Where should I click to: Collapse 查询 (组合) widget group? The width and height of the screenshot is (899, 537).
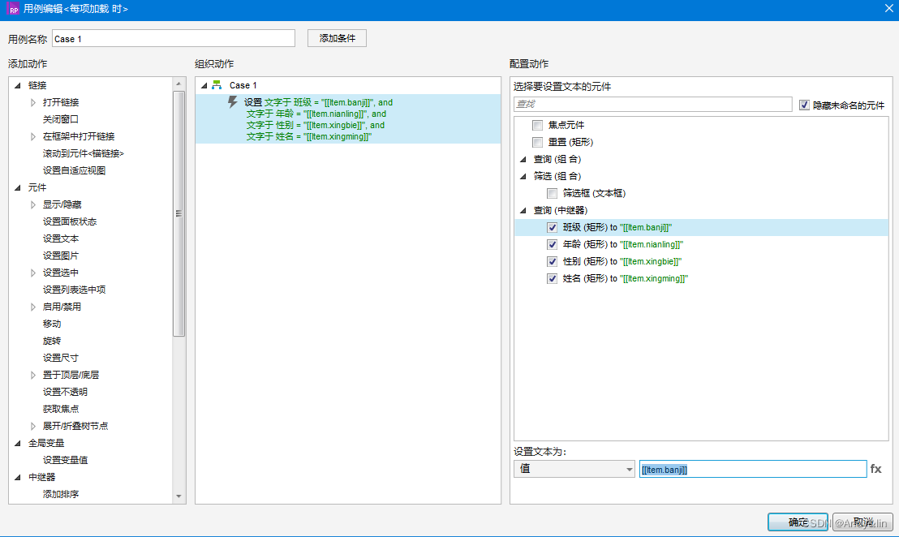[523, 159]
